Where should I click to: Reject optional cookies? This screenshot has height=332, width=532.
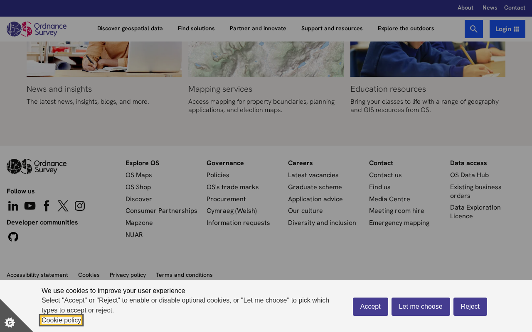(x=470, y=307)
